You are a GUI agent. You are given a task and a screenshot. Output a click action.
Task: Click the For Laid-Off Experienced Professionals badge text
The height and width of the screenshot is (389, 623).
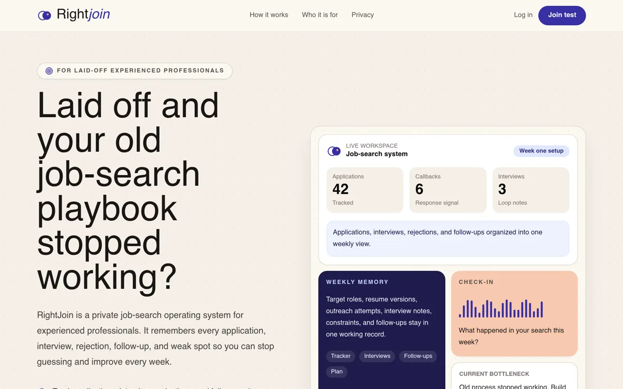[x=140, y=71]
